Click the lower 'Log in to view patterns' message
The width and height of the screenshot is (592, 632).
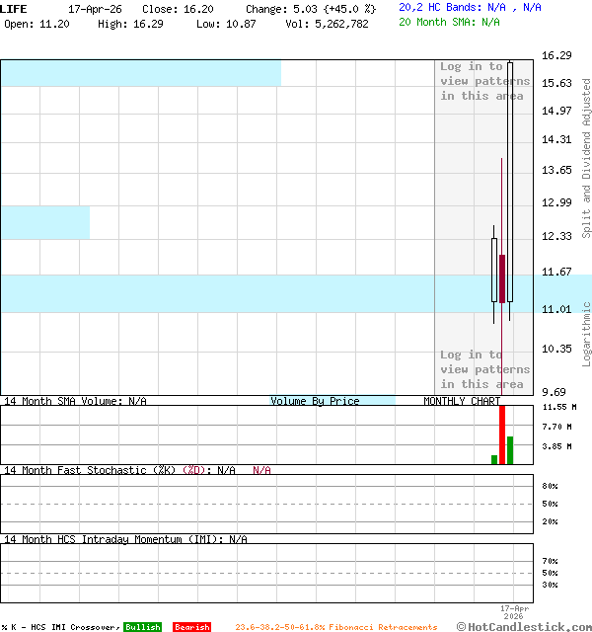(x=483, y=369)
